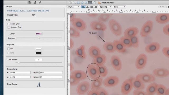Align text left
The image size is (169, 95).
pyautogui.click(x=83, y=7)
